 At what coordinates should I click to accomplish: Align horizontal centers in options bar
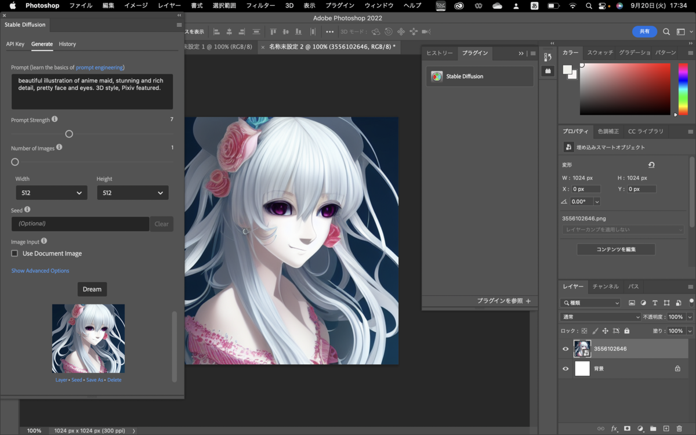230,32
